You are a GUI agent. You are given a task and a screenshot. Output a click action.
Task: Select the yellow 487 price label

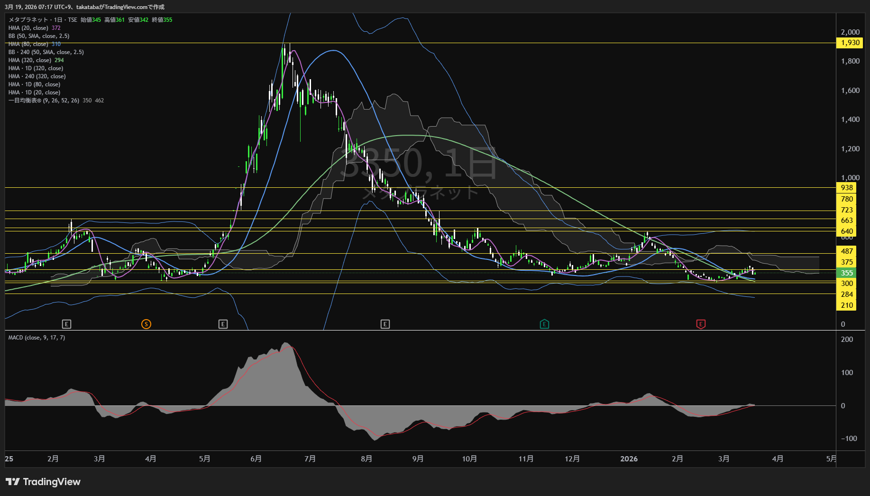(847, 251)
